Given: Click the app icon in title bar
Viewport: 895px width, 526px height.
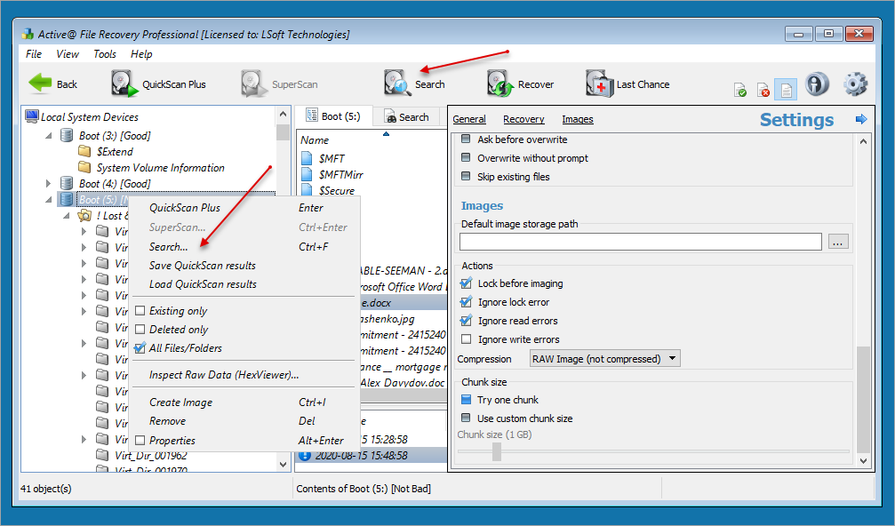Looking at the screenshot, I should click(28, 35).
